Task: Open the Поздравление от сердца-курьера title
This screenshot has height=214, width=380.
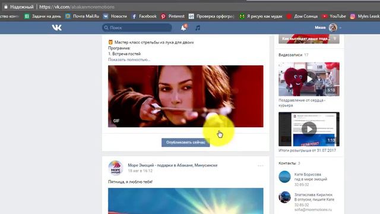Action: [x=302, y=103]
